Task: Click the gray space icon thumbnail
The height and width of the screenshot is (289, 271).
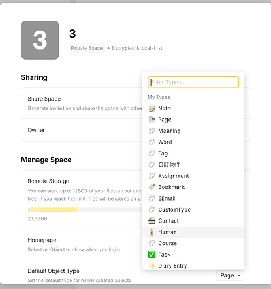Action: [x=40, y=40]
